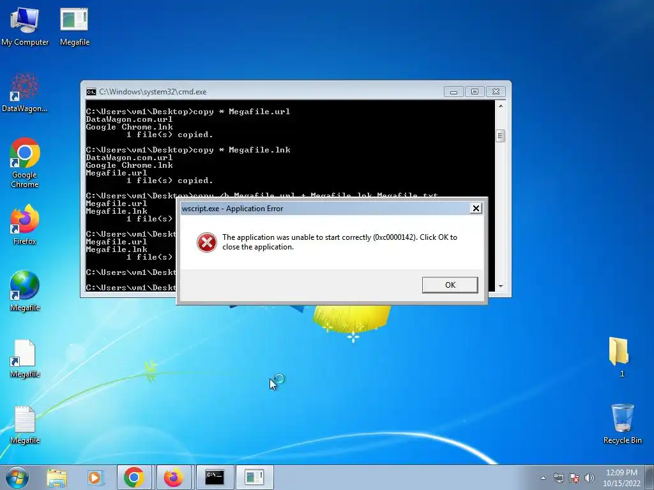Close the wscript.exe Application Error dialog
Screen dimensions: 654x490
[x=475, y=209]
